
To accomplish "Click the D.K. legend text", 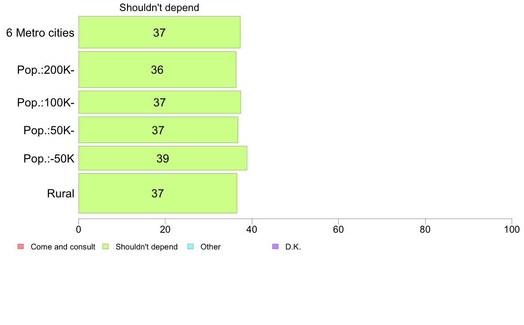I will click(293, 247).
